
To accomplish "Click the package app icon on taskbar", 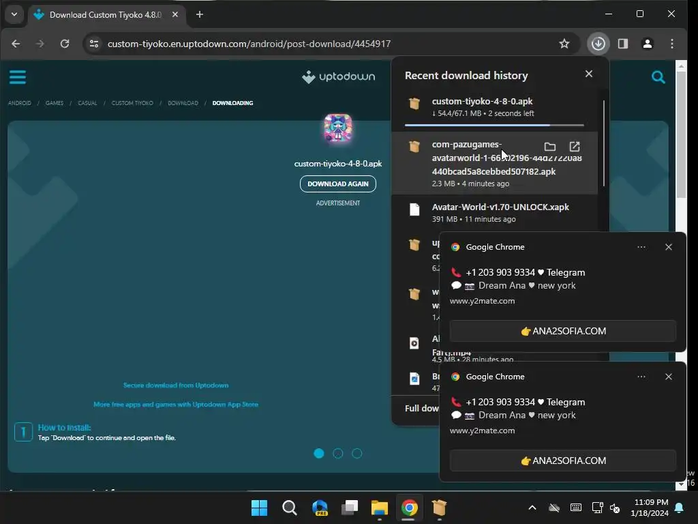I will click(439, 508).
